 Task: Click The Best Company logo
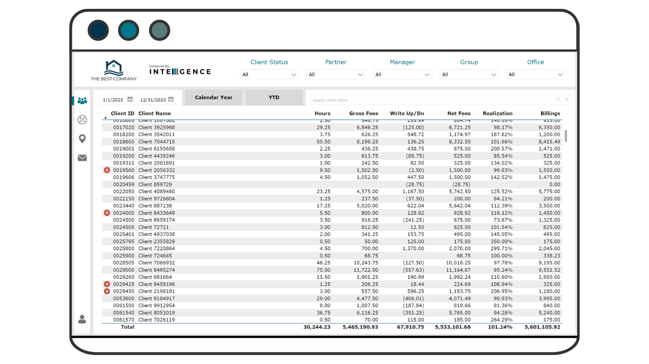click(x=114, y=70)
